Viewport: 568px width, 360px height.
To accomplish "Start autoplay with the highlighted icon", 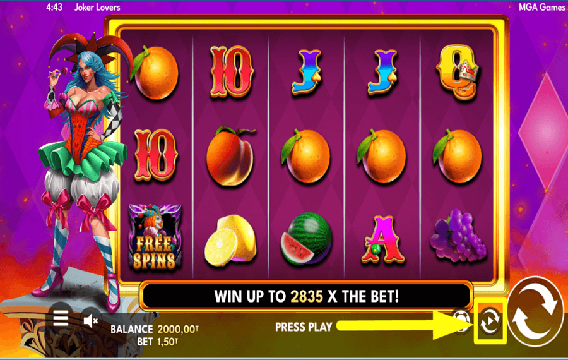I will pyautogui.click(x=490, y=321).
